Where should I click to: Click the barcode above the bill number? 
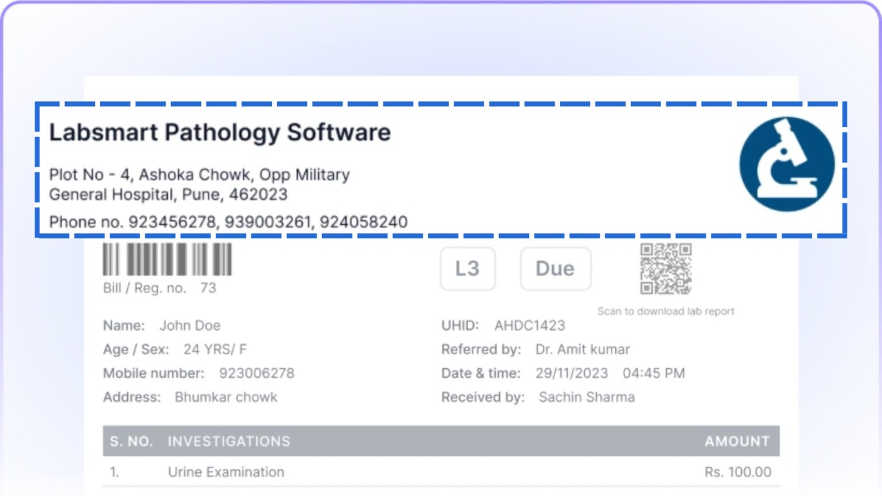pos(167,259)
